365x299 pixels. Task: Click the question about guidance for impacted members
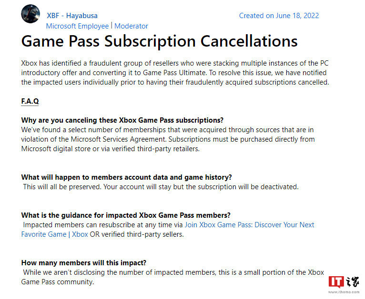(x=126, y=215)
